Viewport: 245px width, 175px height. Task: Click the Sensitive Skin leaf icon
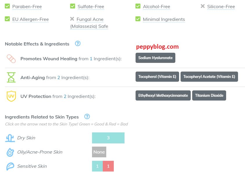click(10, 166)
